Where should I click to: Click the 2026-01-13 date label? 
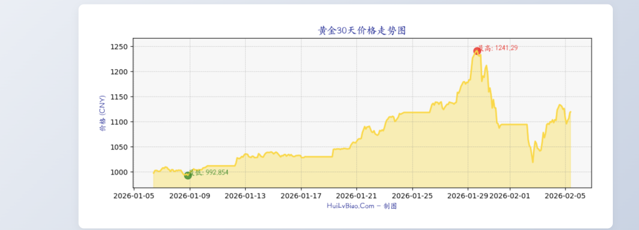click(245, 196)
